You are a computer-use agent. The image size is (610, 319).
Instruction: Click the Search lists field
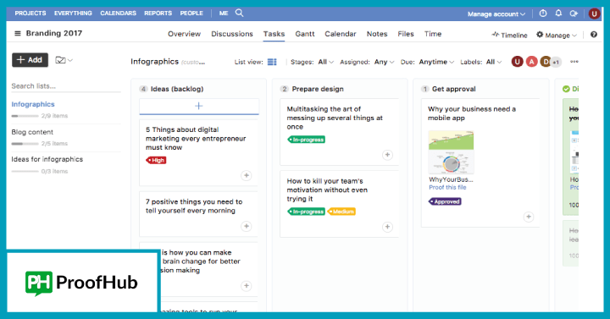point(66,85)
